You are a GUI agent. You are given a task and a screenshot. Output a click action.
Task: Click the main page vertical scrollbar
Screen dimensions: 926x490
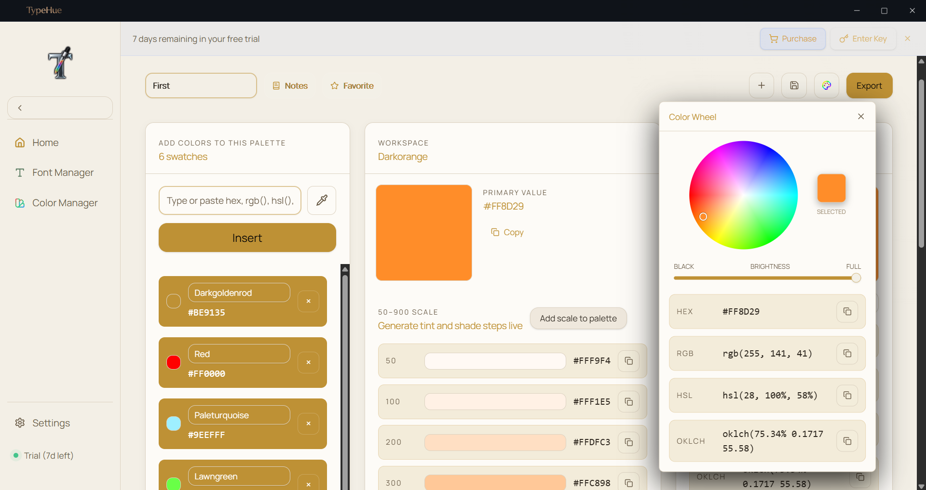(921, 164)
